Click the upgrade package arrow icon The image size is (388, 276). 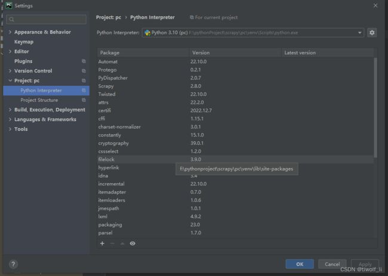[122, 243]
